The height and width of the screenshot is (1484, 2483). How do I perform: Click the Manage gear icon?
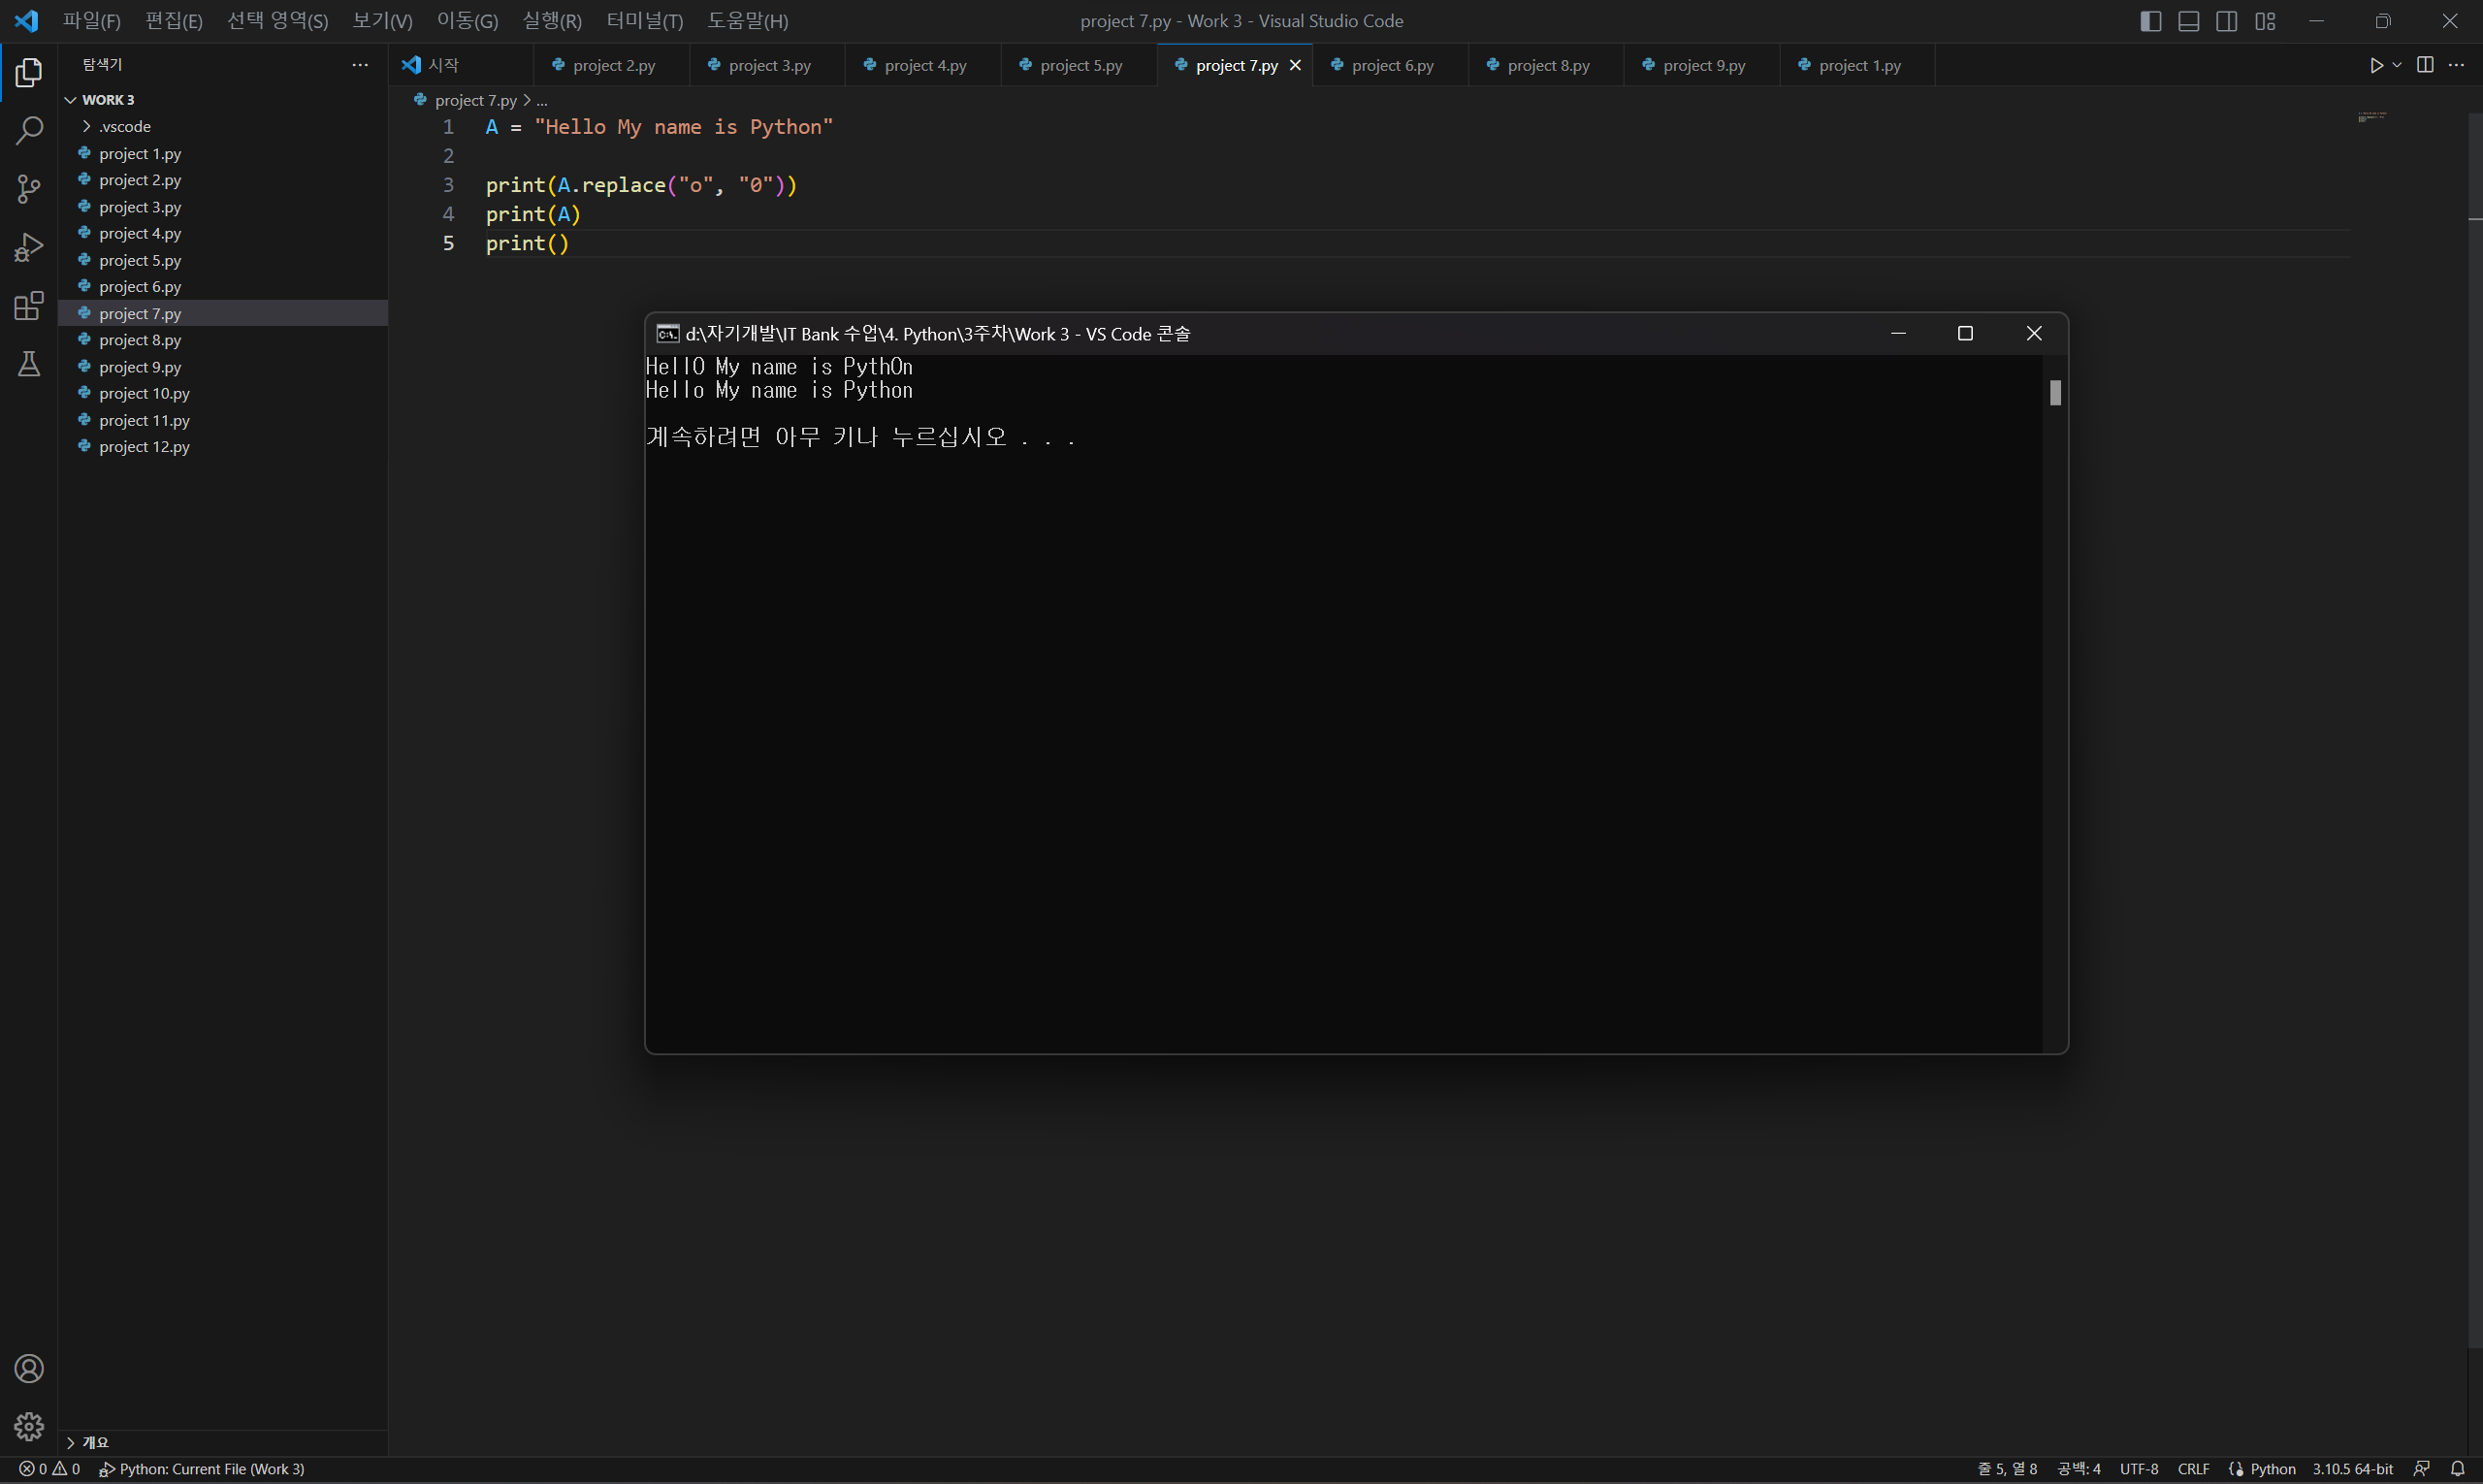coord(29,1426)
